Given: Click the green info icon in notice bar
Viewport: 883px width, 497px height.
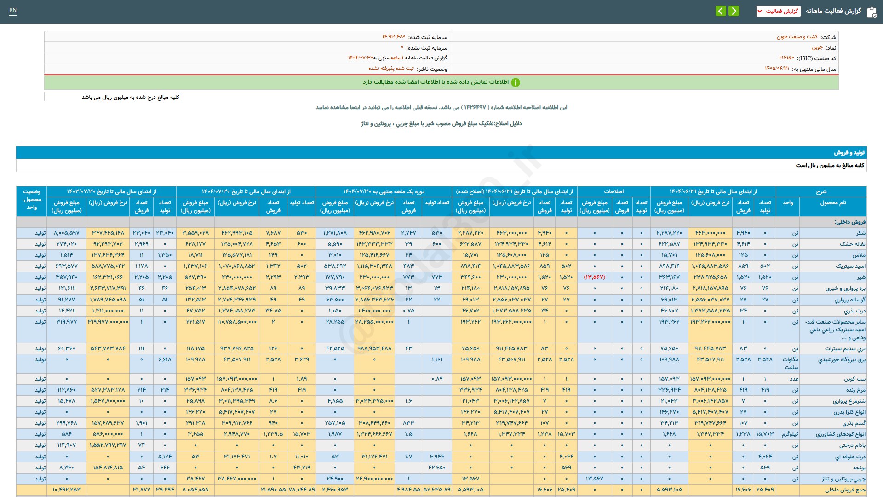Looking at the screenshot, I should [x=516, y=82].
